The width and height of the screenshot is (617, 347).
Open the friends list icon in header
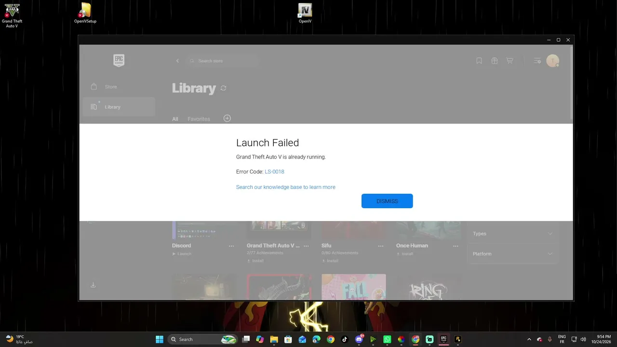click(537, 61)
